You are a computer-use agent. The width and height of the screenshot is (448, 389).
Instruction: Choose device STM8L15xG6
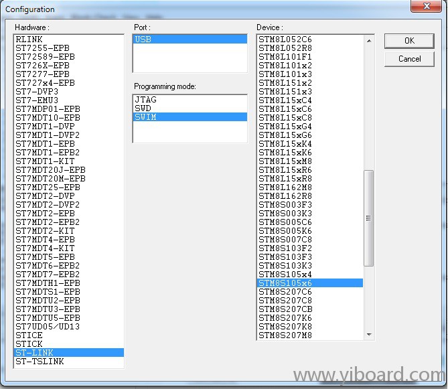[310, 135]
